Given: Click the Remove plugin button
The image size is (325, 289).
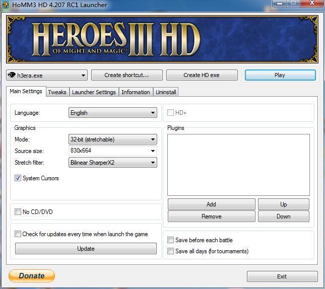Looking at the screenshot, I should coord(212,216).
